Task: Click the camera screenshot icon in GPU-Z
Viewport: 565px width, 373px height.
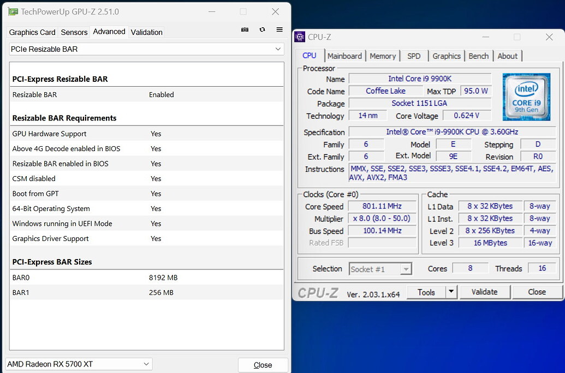Action: (245, 29)
